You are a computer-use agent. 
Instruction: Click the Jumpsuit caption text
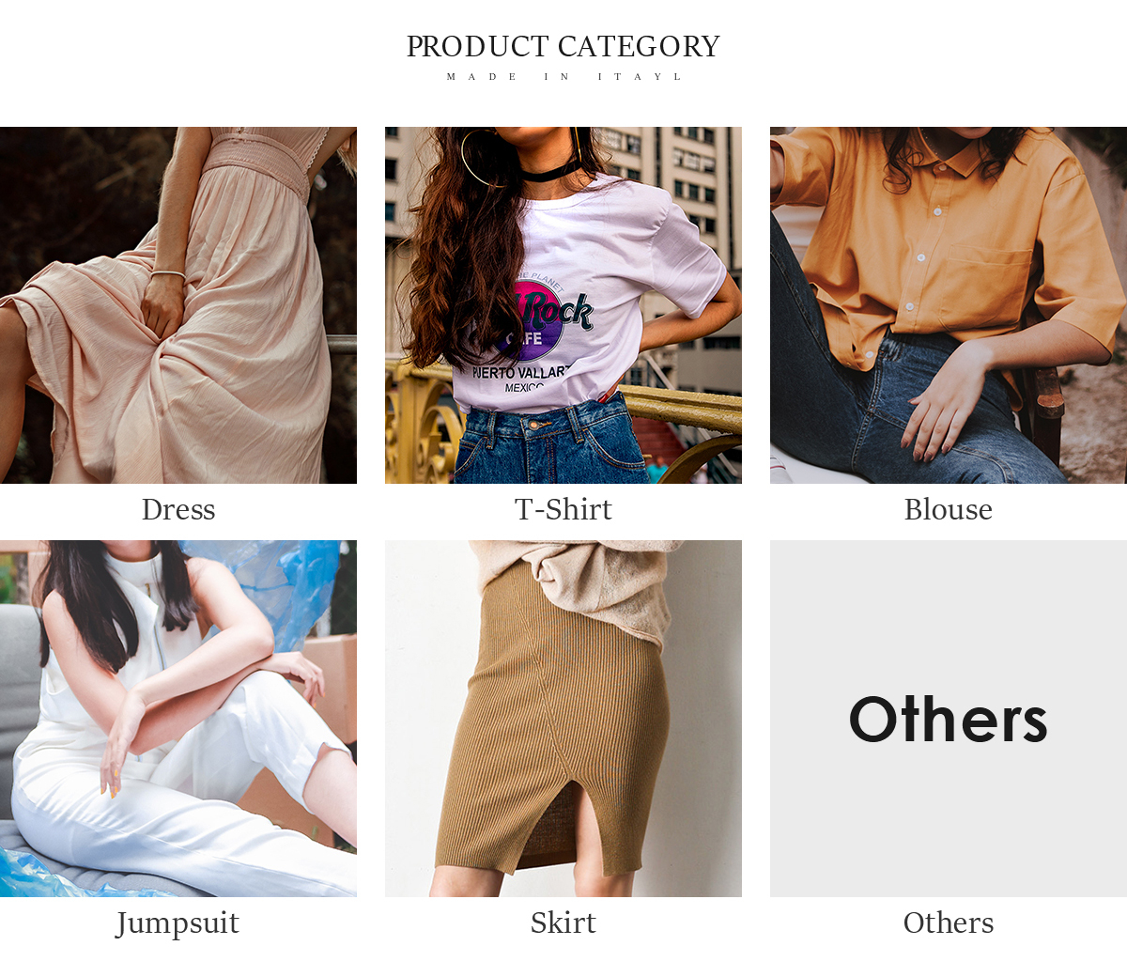(x=178, y=923)
